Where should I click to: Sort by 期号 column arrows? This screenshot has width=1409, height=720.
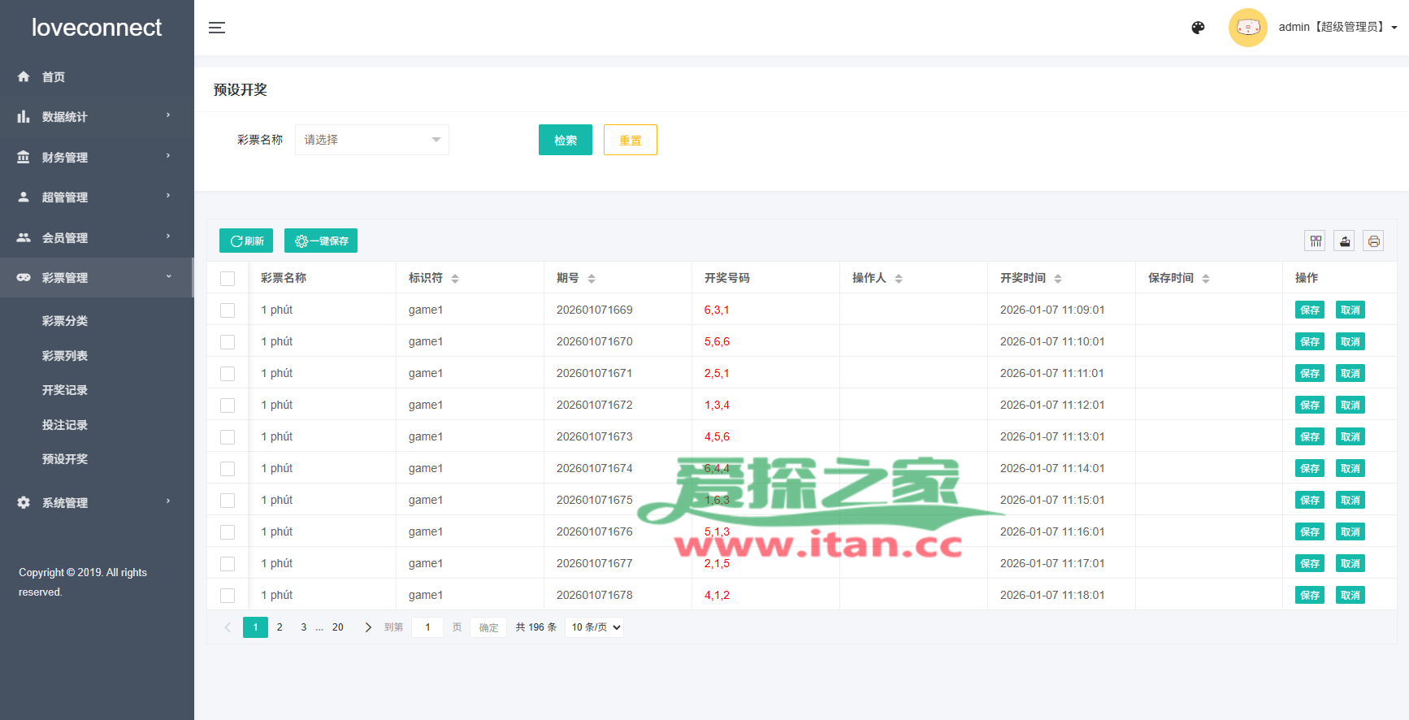coord(592,279)
